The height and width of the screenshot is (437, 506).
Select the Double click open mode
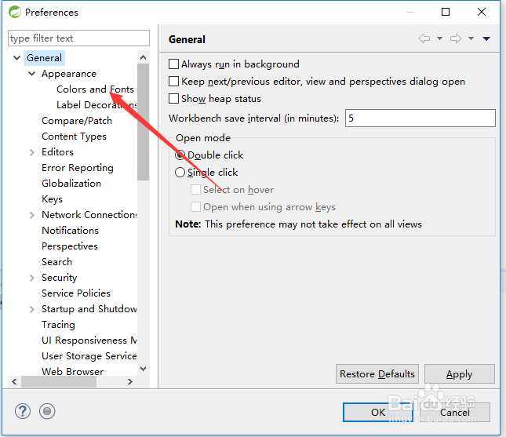tap(180, 155)
